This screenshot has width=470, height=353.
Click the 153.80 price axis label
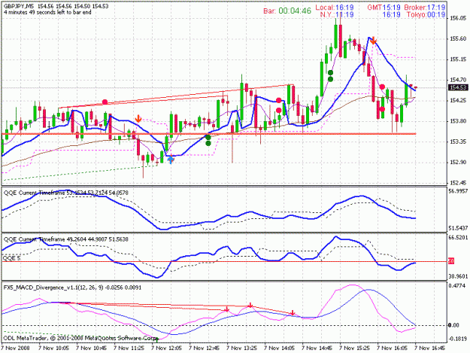tap(458, 121)
